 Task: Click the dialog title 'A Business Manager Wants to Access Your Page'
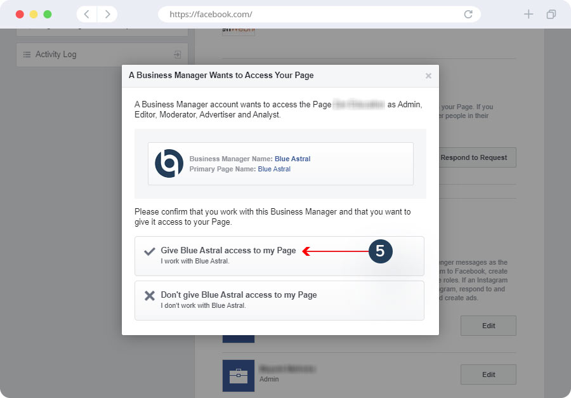(x=221, y=76)
